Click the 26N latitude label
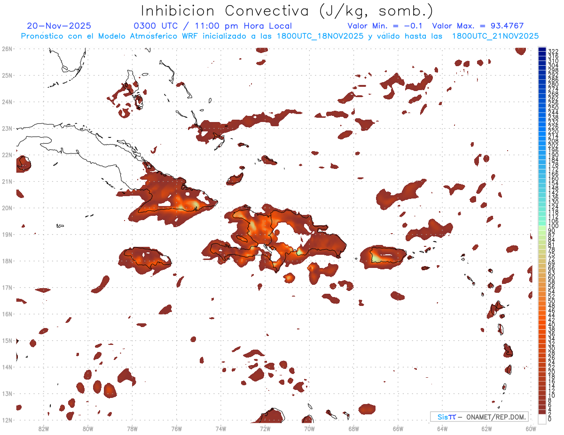Screen dimensions: 564x435 click(x=7, y=48)
